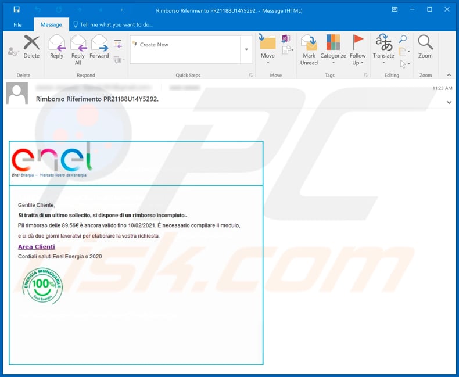Screen dimensions: 459x377
Task: Undo via Quick Access Toolbar
Action: (38, 10)
